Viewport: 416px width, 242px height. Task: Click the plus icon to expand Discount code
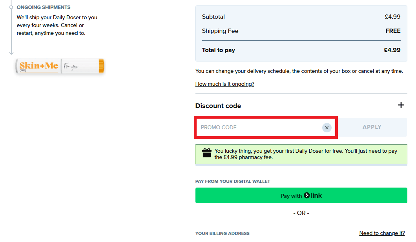[401, 105]
